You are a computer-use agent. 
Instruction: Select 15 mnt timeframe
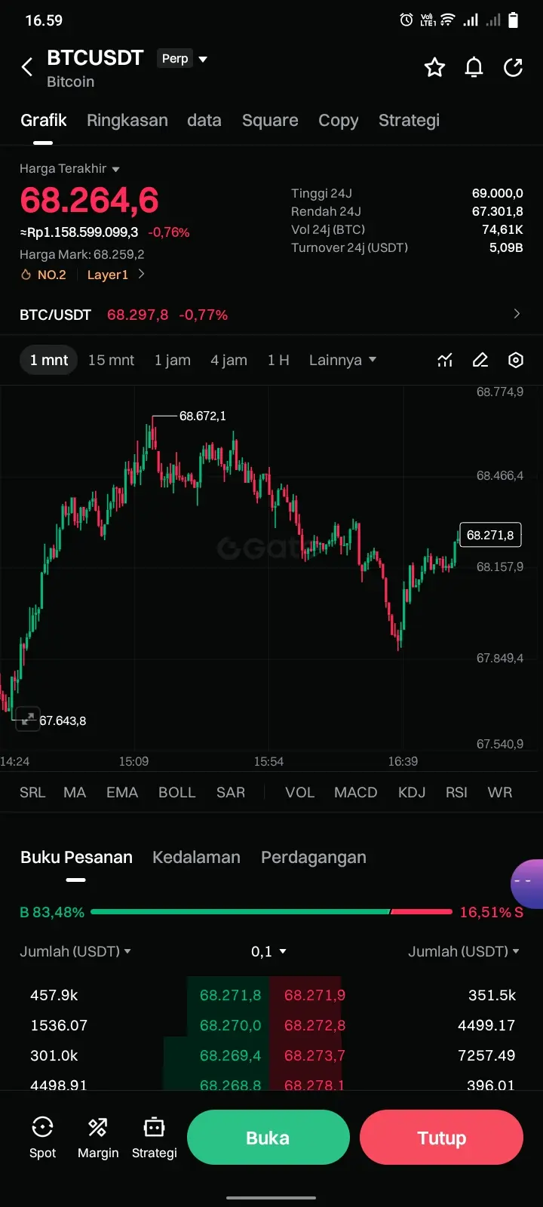pos(111,361)
